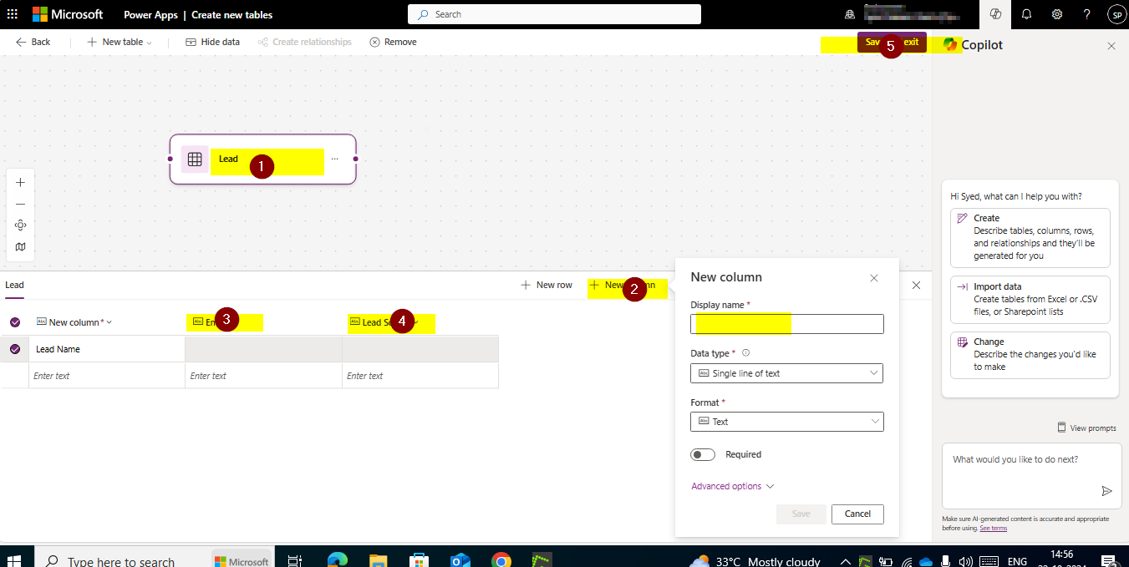1129x567 pixels.
Task: Click the zoom out icon
Action: coord(20,204)
